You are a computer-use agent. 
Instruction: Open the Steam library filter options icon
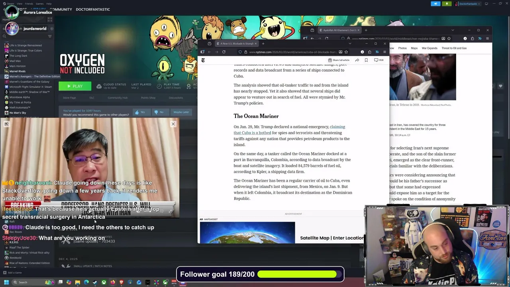point(50,36)
